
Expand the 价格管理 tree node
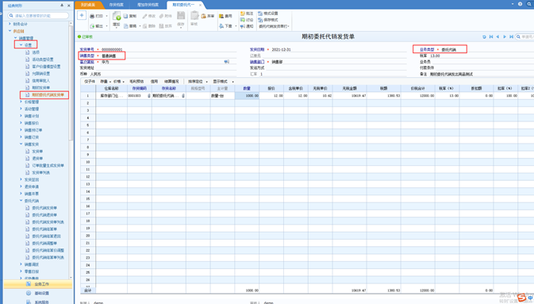click(x=21, y=102)
